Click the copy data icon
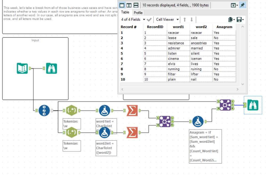The height and width of the screenshot is (175, 266). click(230, 19)
